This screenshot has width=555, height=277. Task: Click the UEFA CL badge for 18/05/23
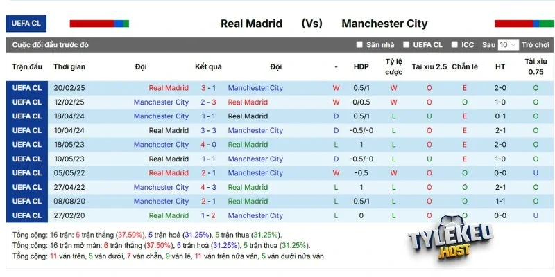pos(26,145)
